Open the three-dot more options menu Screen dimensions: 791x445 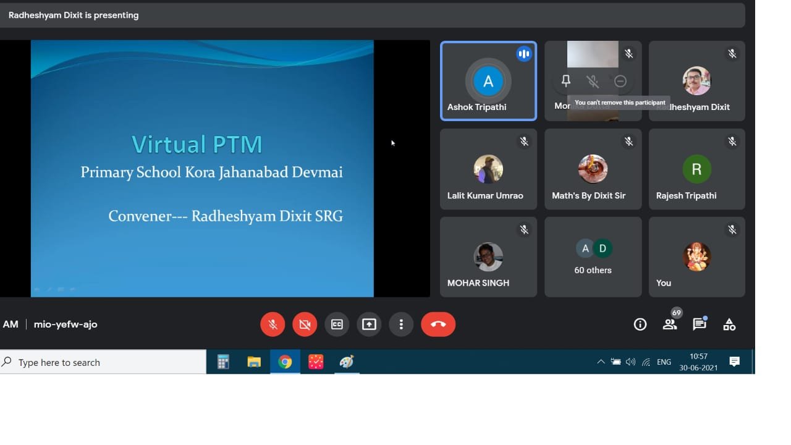pyautogui.click(x=401, y=324)
